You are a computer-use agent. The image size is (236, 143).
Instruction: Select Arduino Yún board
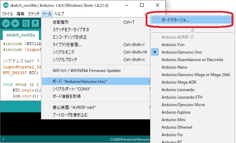tap(192, 45)
